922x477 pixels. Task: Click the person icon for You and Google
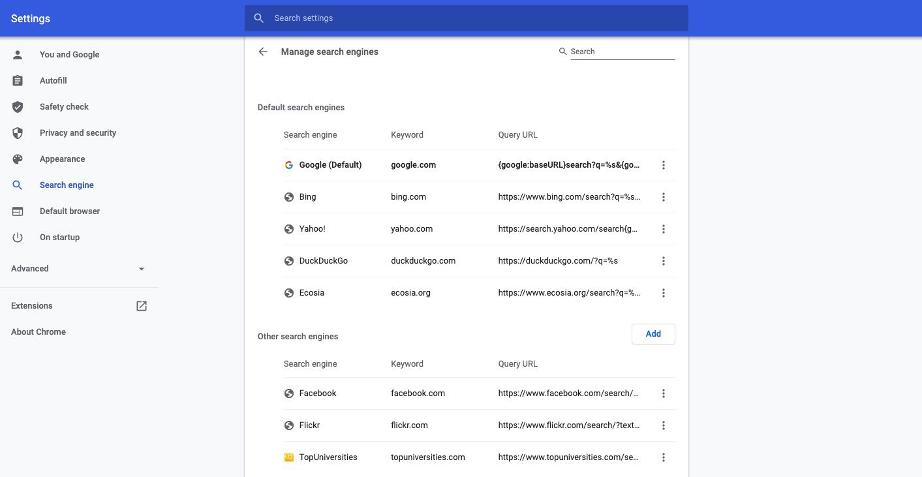coord(18,55)
